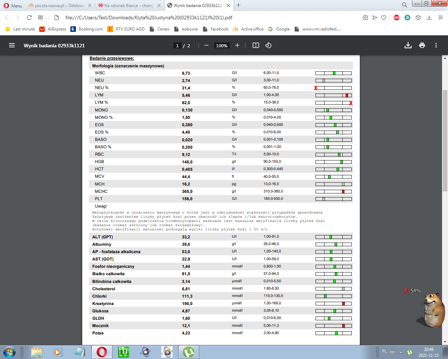Click the Opera taskbar icon
Screen dimensions: 448x359
(102, 352)
